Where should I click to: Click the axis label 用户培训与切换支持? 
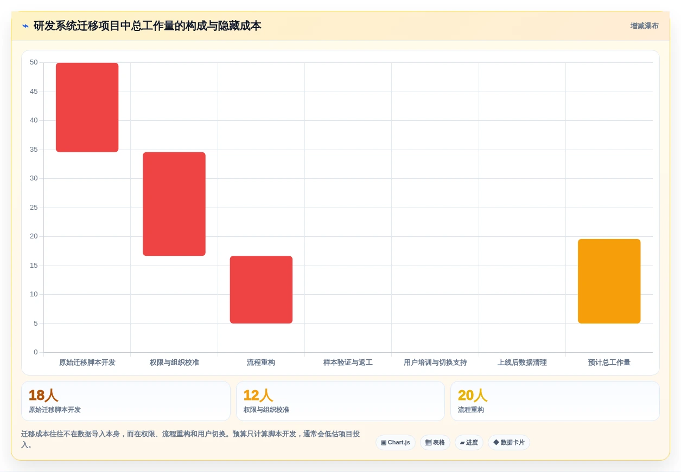[435, 363]
